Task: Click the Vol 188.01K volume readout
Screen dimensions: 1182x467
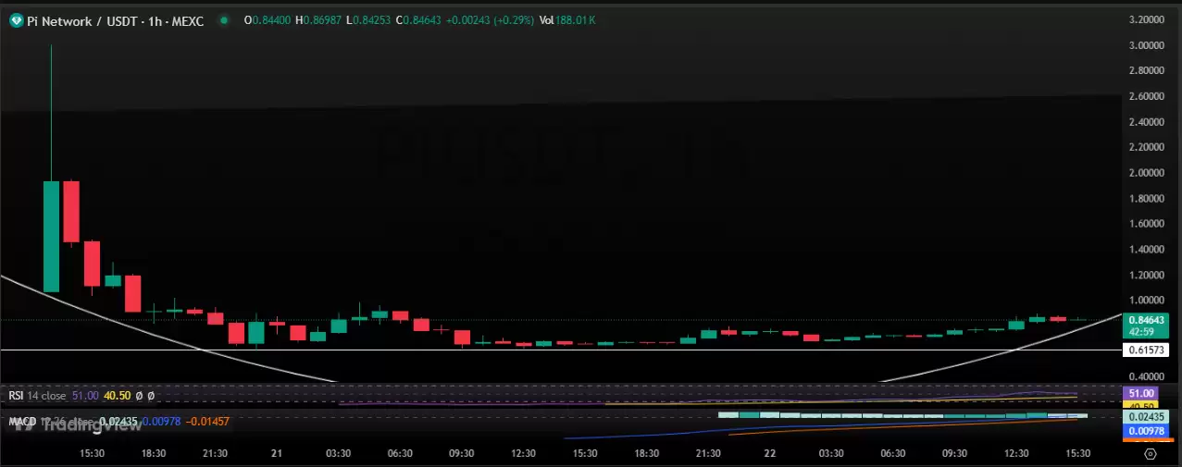Action: [568, 20]
